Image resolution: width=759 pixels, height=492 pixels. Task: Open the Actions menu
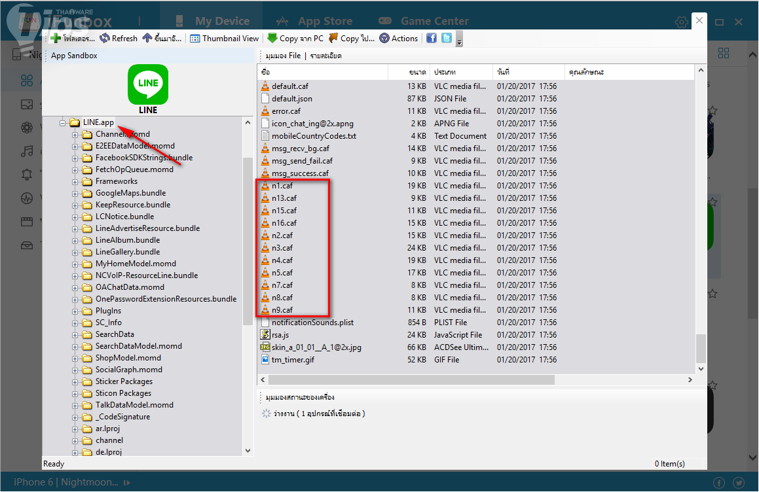[x=398, y=38]
